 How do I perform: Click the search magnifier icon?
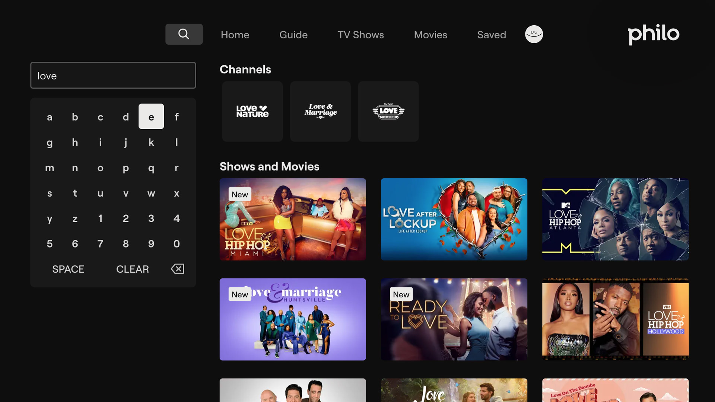[184, 34]
